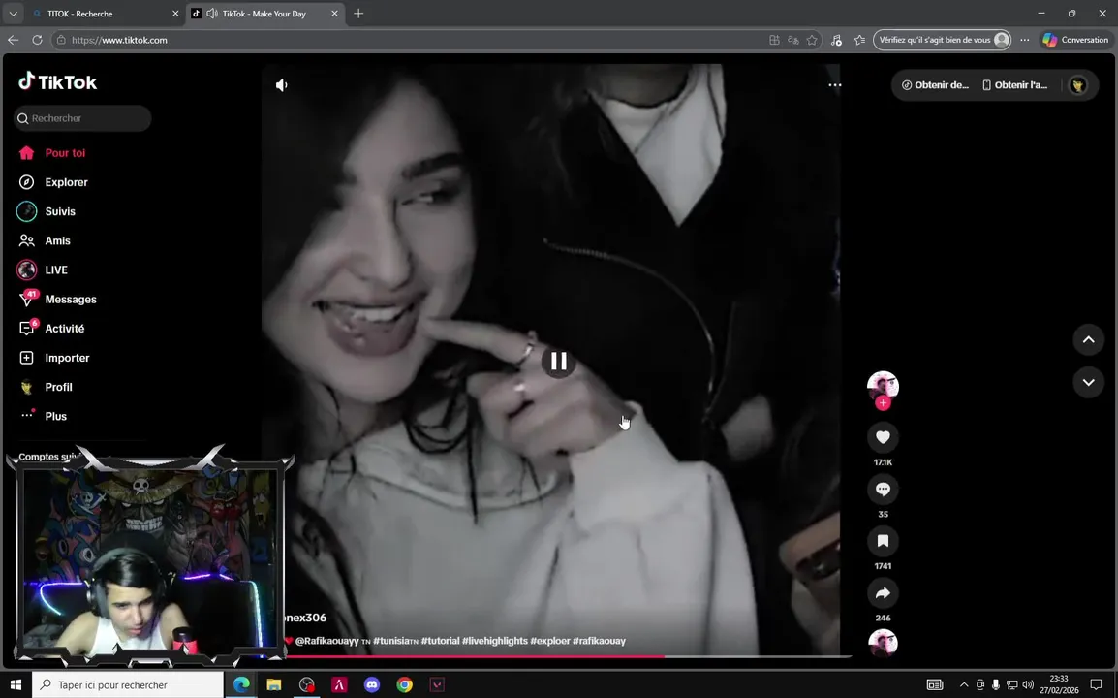
Task: Open the tab list dropdown arrow
Action: point(13,14)
